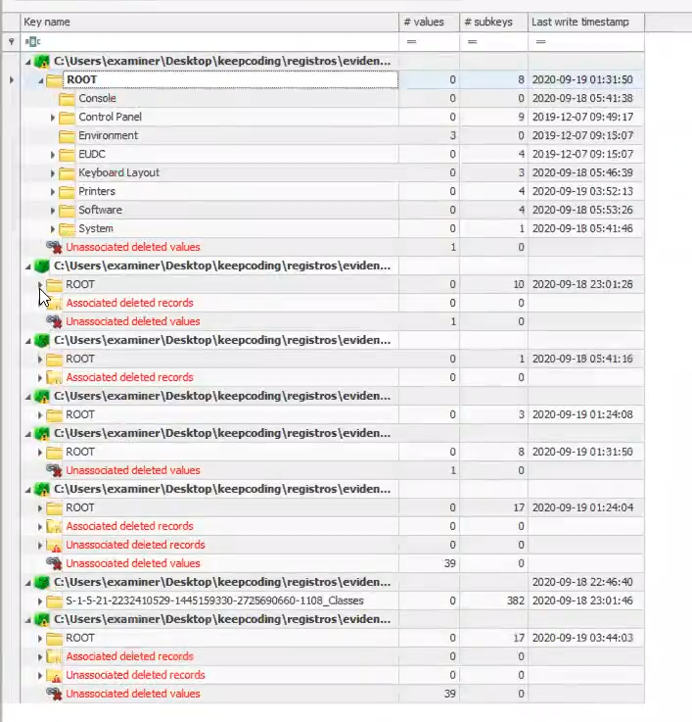Click the Environment key folder icon
692x722 pixels.
[x=67, y=136]
